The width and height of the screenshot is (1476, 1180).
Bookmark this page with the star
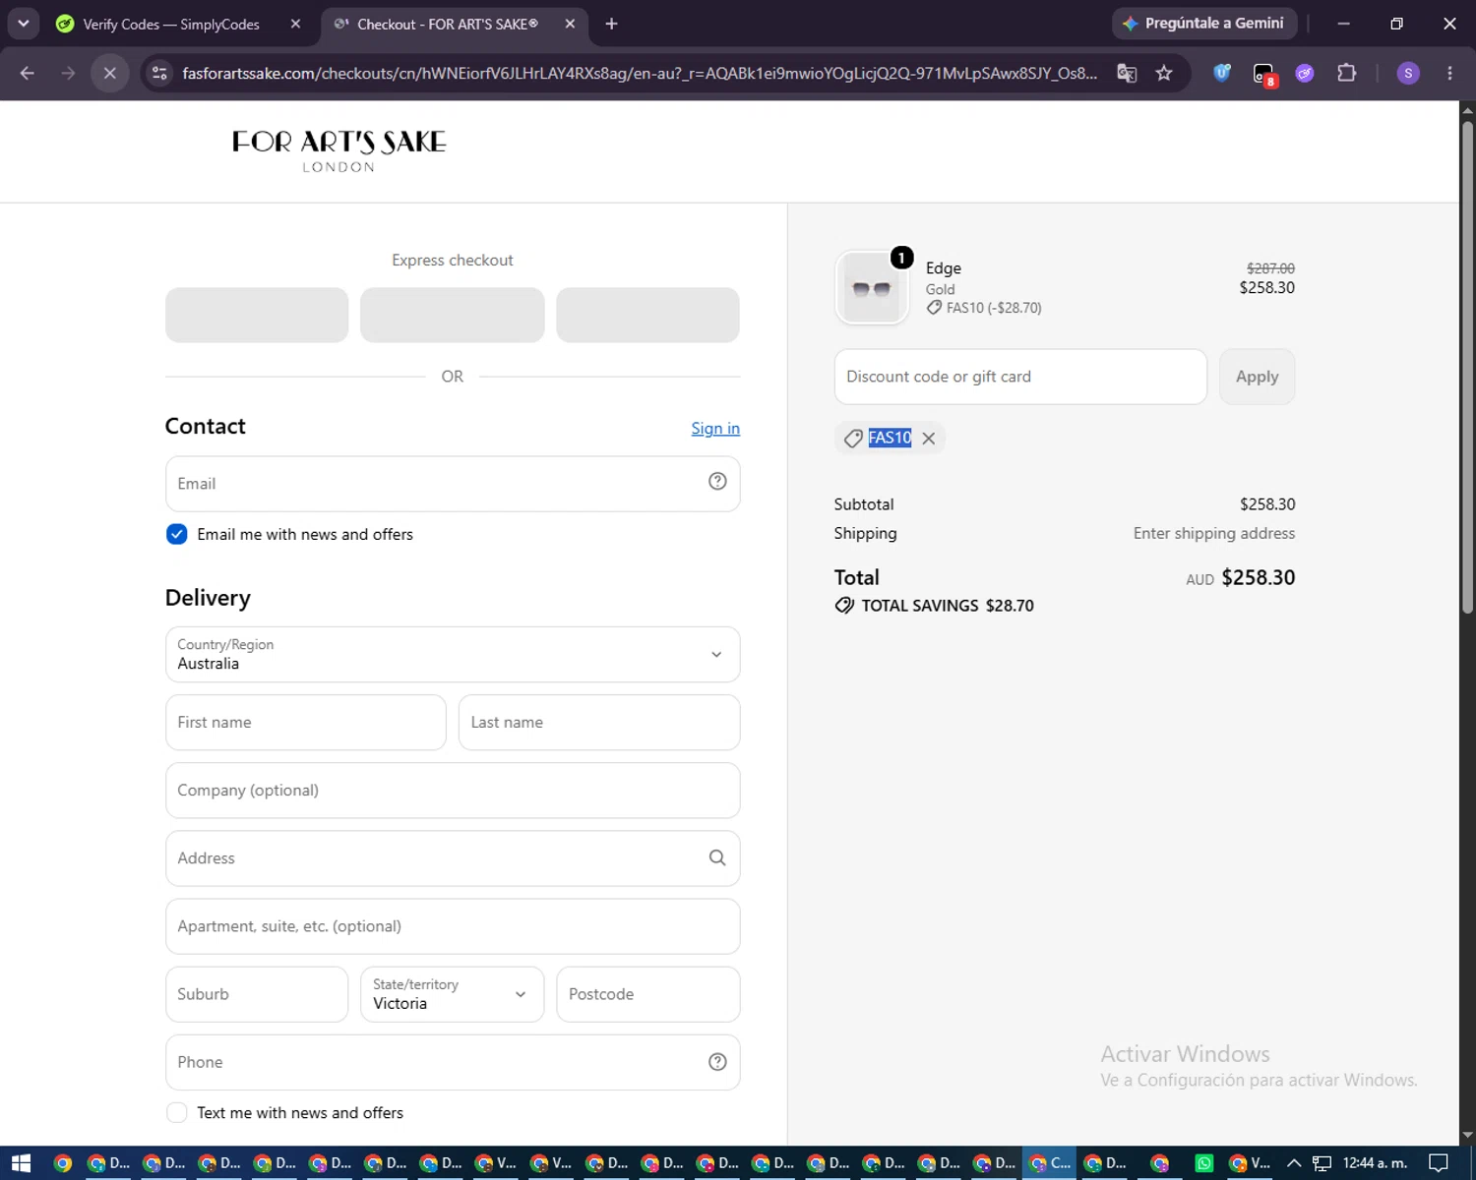click(1164, 73)
